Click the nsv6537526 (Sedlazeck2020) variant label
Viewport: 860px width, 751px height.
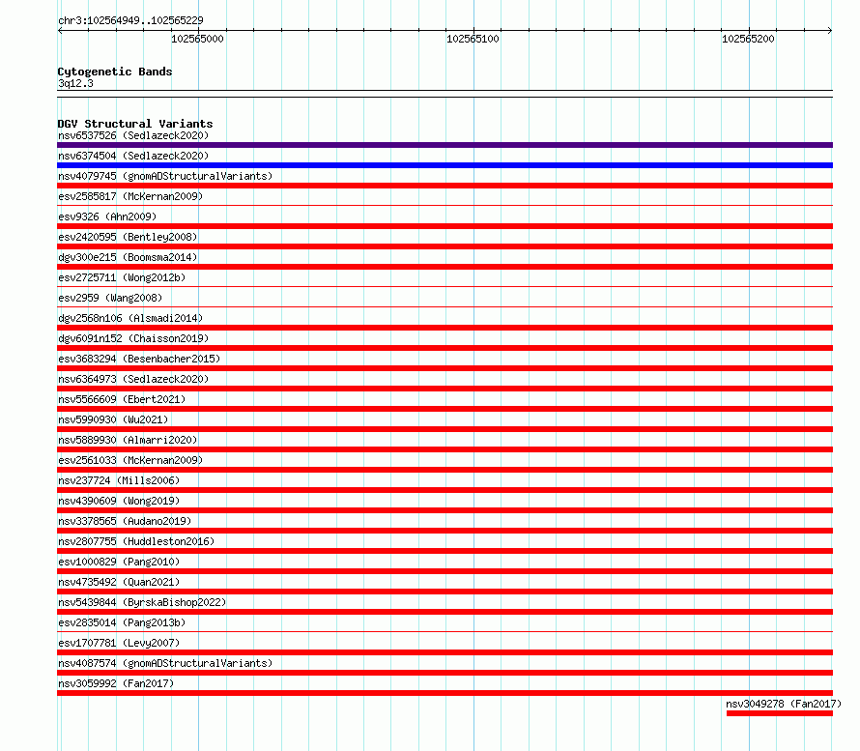pyautogui.click(x=133, y=135)
